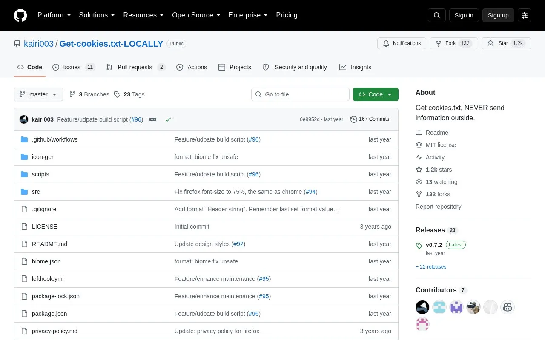Switch to the Pull requests tab

(x=136, y=67)
